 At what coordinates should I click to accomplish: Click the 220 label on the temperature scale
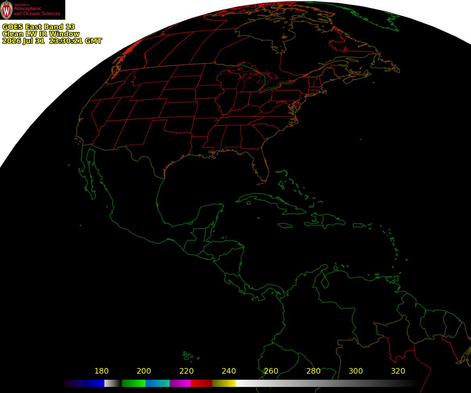pos(186,371)
